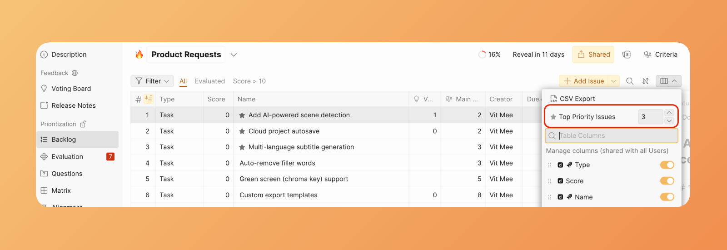Click the Shared button
Viewport: 727px width, 250px height.
[x=593, y=55]
